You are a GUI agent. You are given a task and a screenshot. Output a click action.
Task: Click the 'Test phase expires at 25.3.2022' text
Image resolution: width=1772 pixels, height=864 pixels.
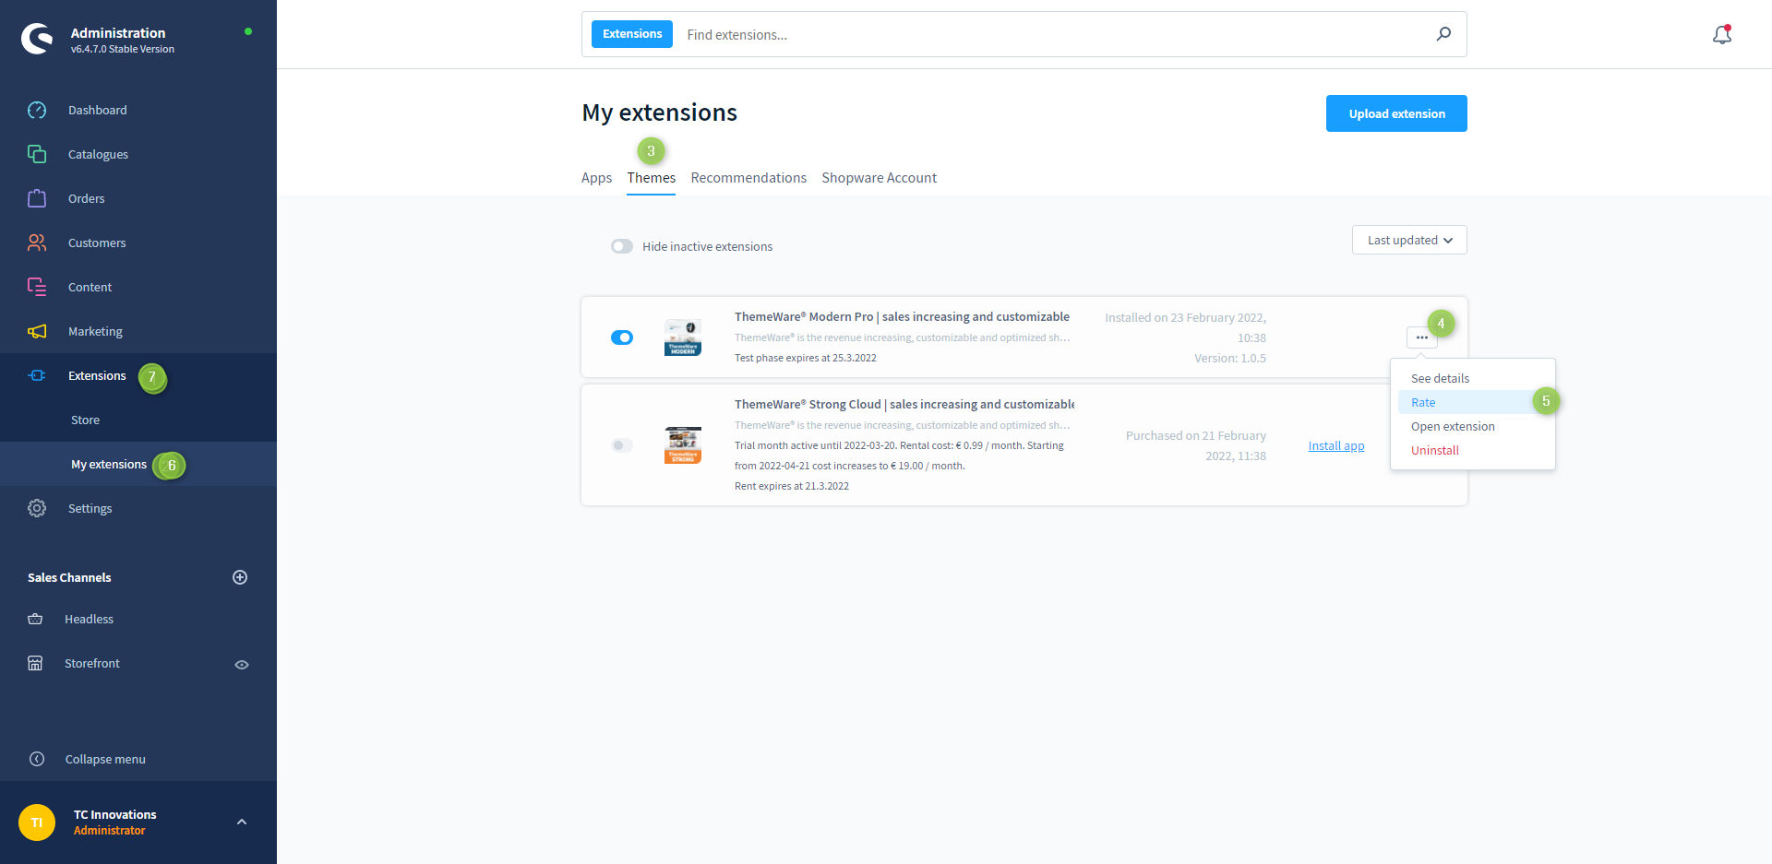(x=806, y=358)
